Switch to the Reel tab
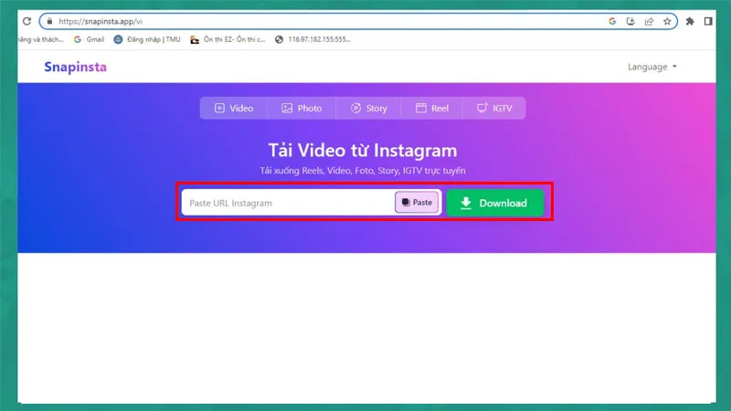The height and width of the screenshot is (411, 731). [x=432, y=108]
